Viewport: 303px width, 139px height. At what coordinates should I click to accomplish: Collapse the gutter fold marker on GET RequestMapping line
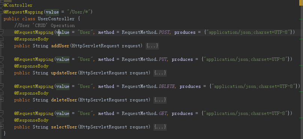2,113
